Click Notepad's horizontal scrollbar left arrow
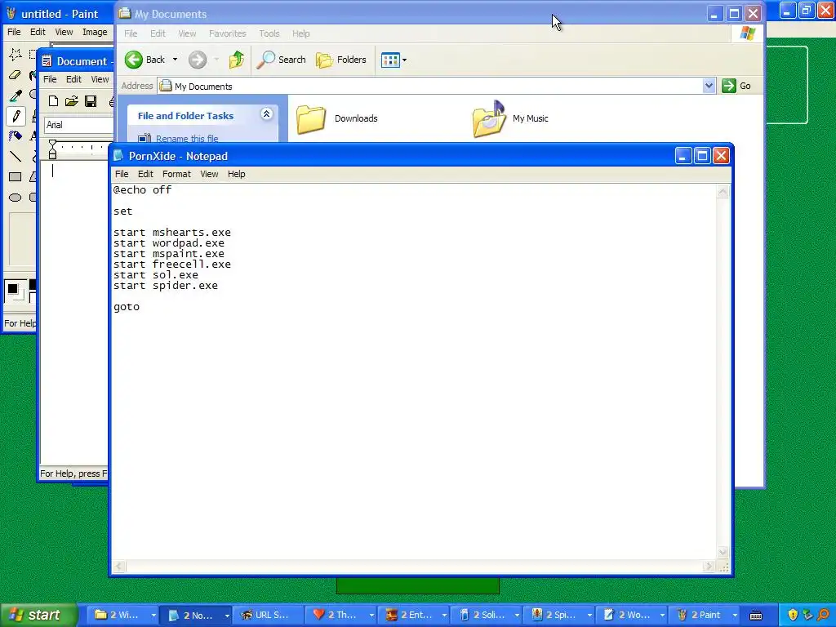Viewport: 836px width, 627px height. (x=119, y=567)
